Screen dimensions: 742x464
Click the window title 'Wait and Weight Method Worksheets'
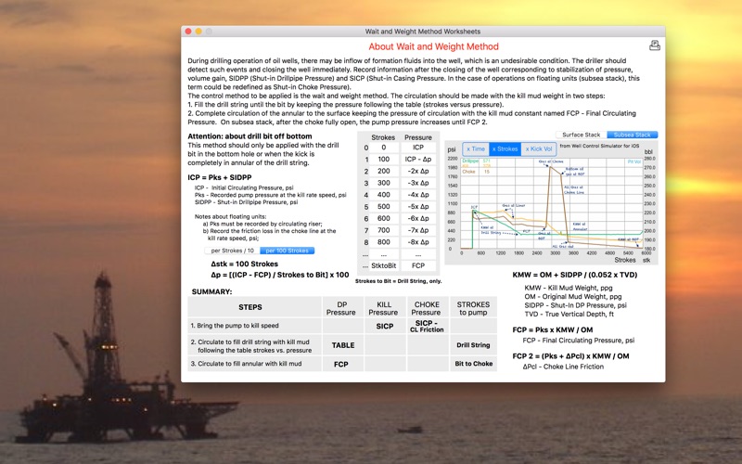pyautogui.click(x=423, y=32)
